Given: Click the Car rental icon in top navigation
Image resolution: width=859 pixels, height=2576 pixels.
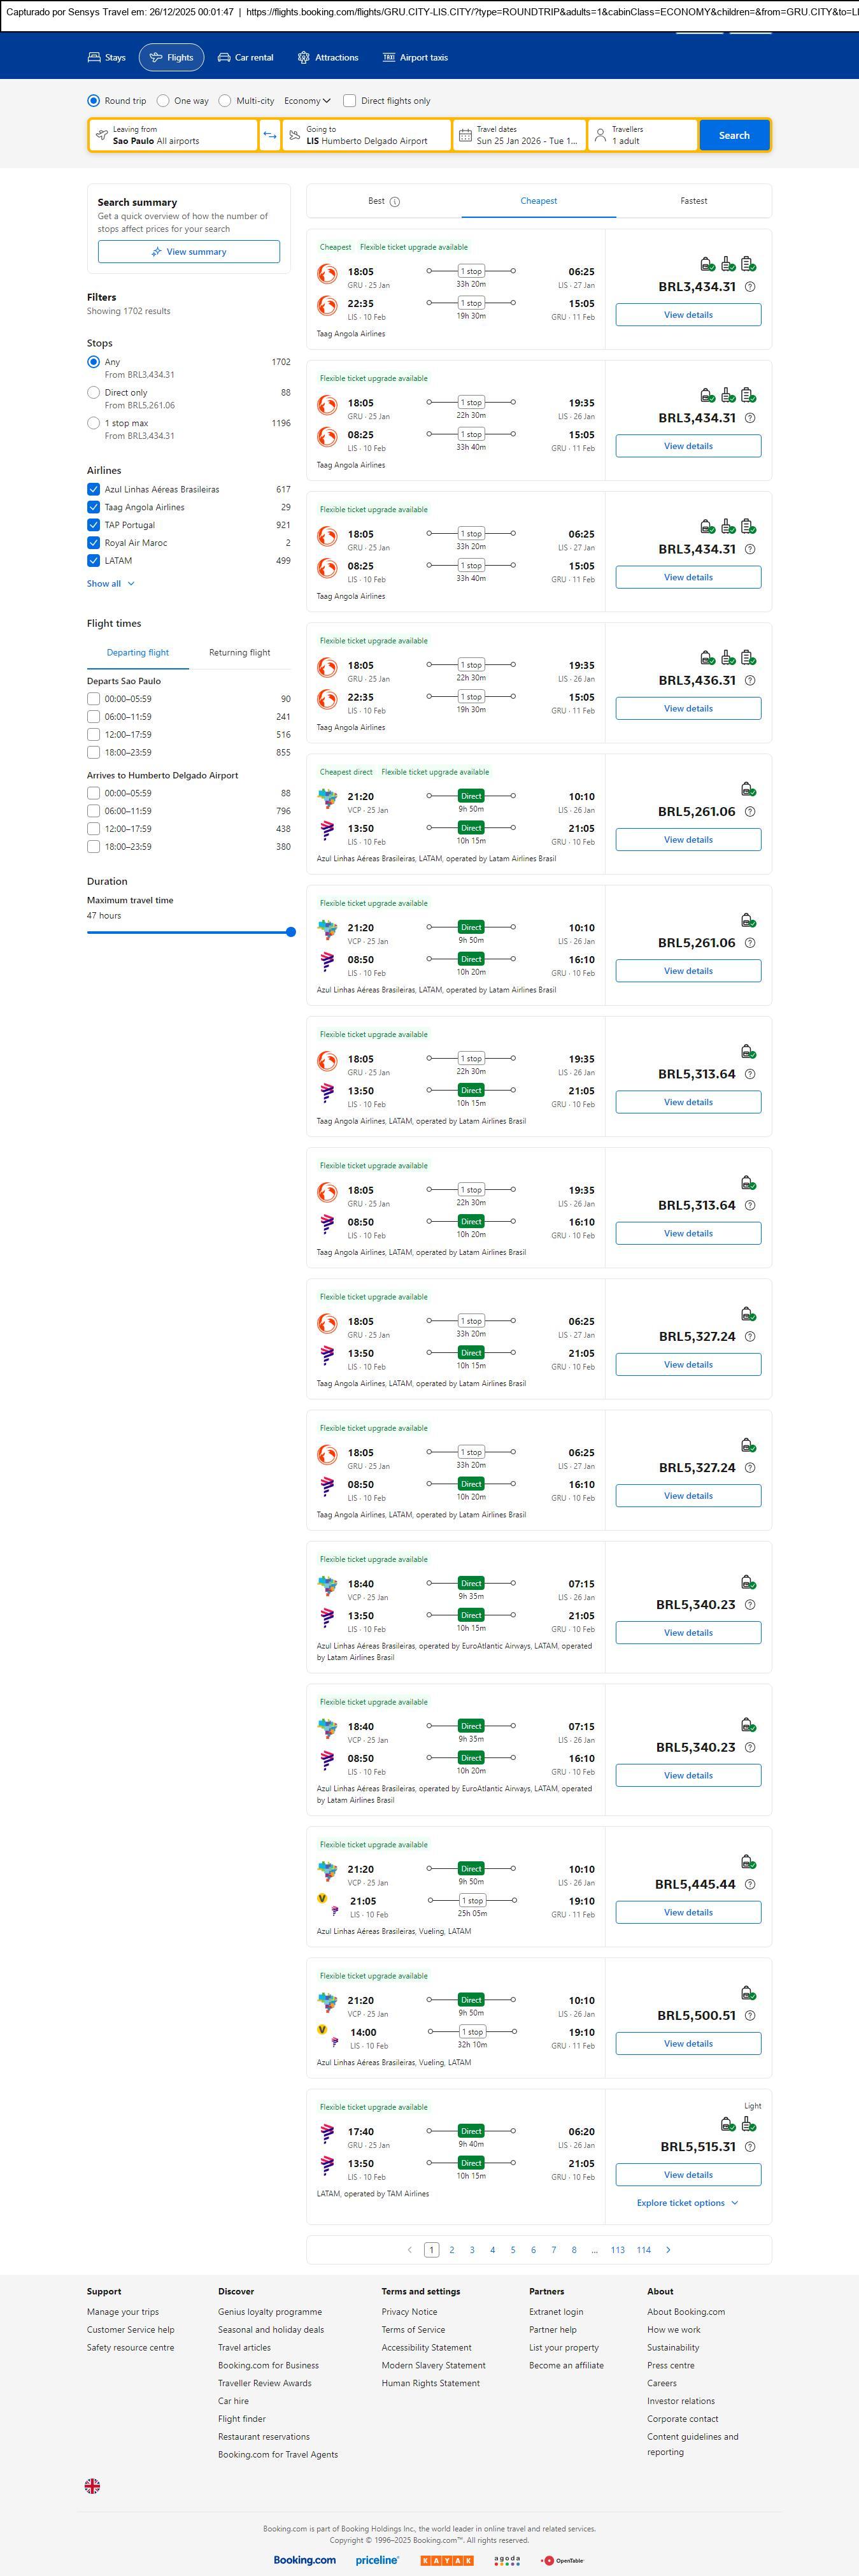Looking at the screenshot, I should [224, 58].
